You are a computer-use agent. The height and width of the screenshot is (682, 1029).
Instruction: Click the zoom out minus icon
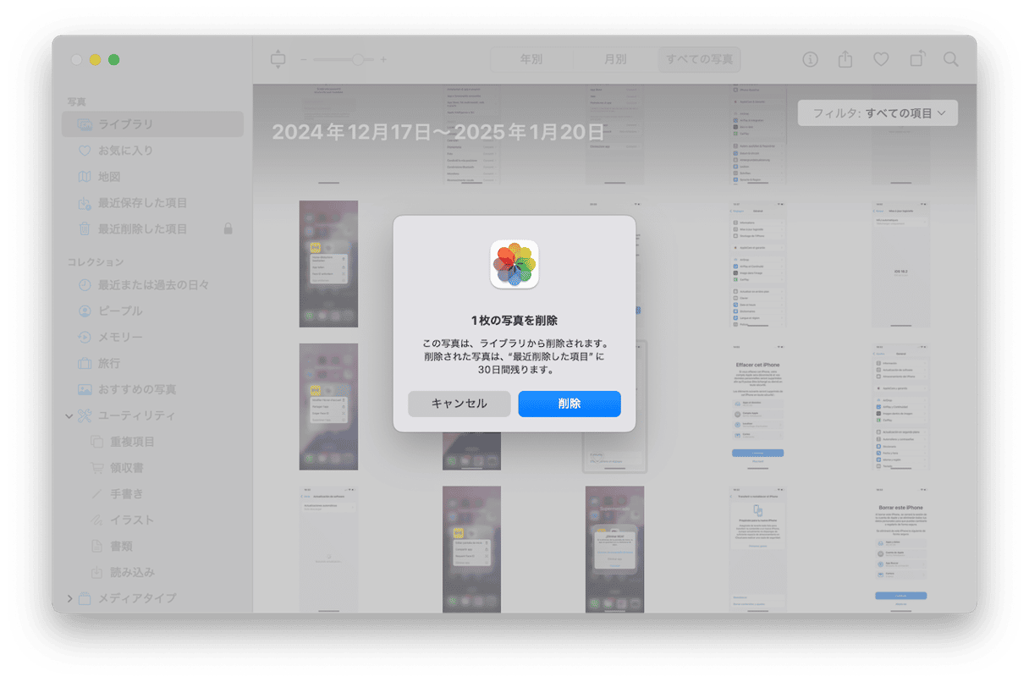pyautogui.click(x=305, y=60)
